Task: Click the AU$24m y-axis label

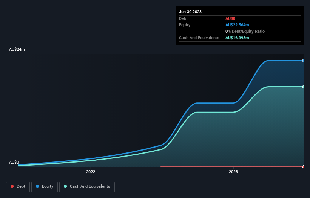Action: point(17,49)
